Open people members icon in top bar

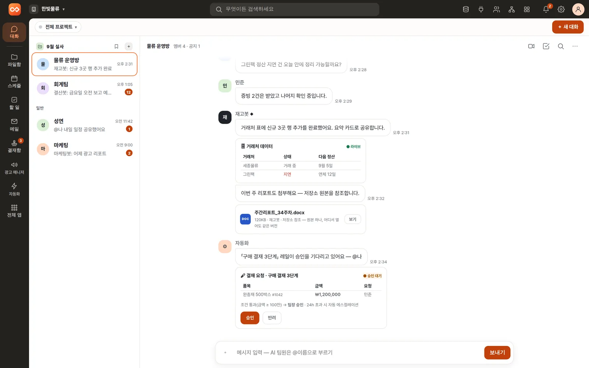point(496,9)
